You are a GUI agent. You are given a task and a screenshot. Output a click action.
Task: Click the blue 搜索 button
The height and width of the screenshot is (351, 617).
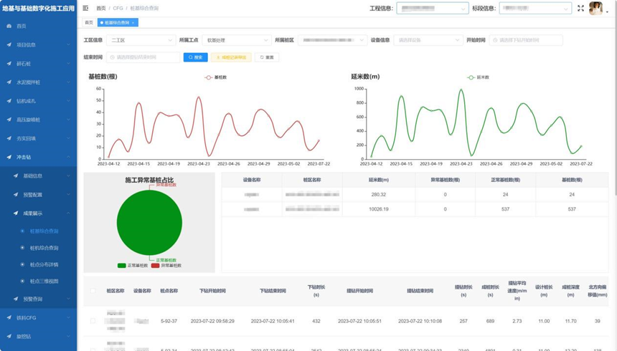click(x=195, y=57)
